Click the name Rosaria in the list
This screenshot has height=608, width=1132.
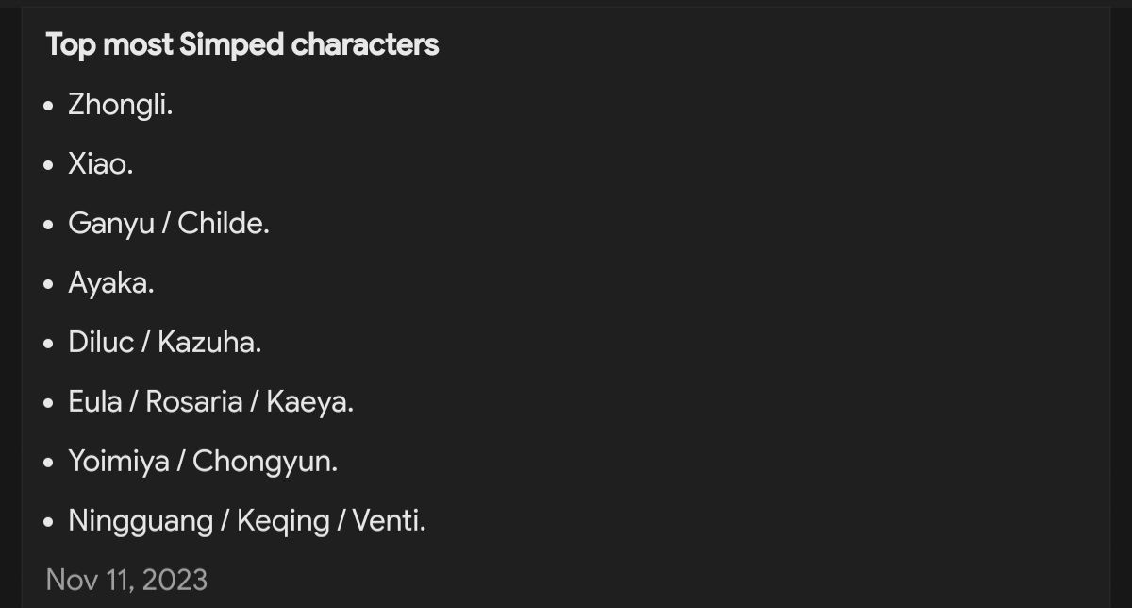click(192, 402)
